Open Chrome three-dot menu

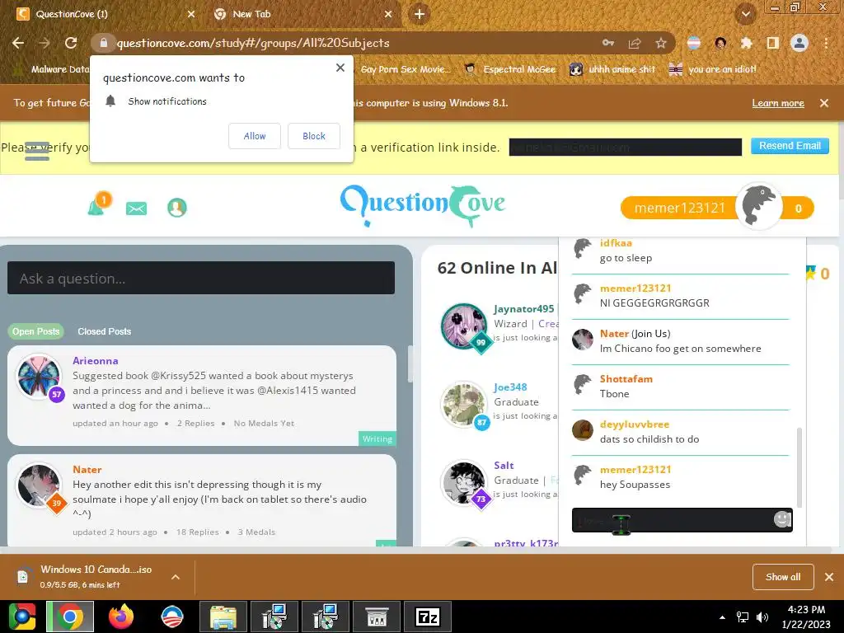tap(826, 43)
